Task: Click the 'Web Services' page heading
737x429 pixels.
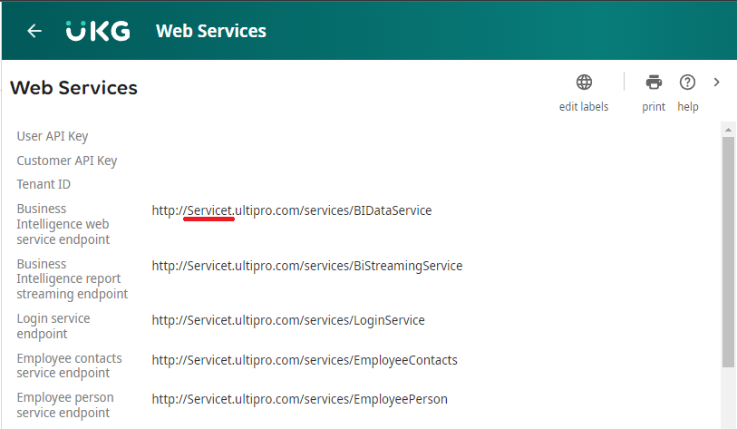Action: point(73,88)
